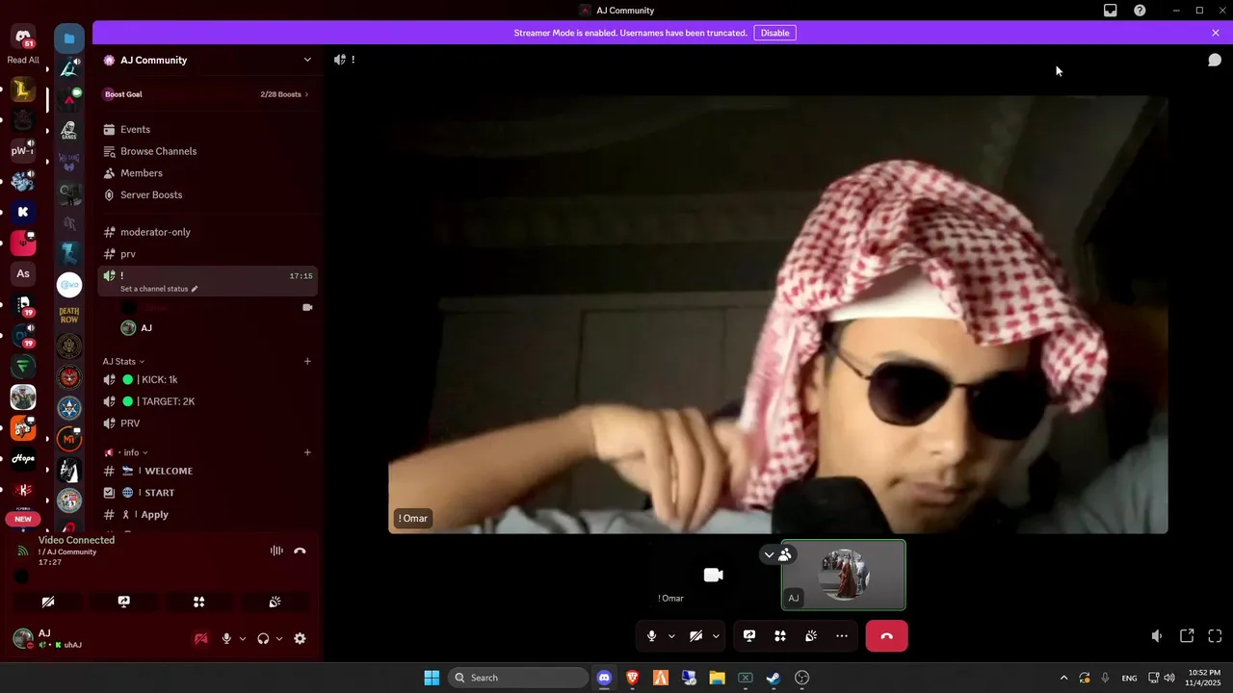Open input device options beside user panel microphone
Viewport: 1233px width, 693px height.
click(x=242, y=638)
